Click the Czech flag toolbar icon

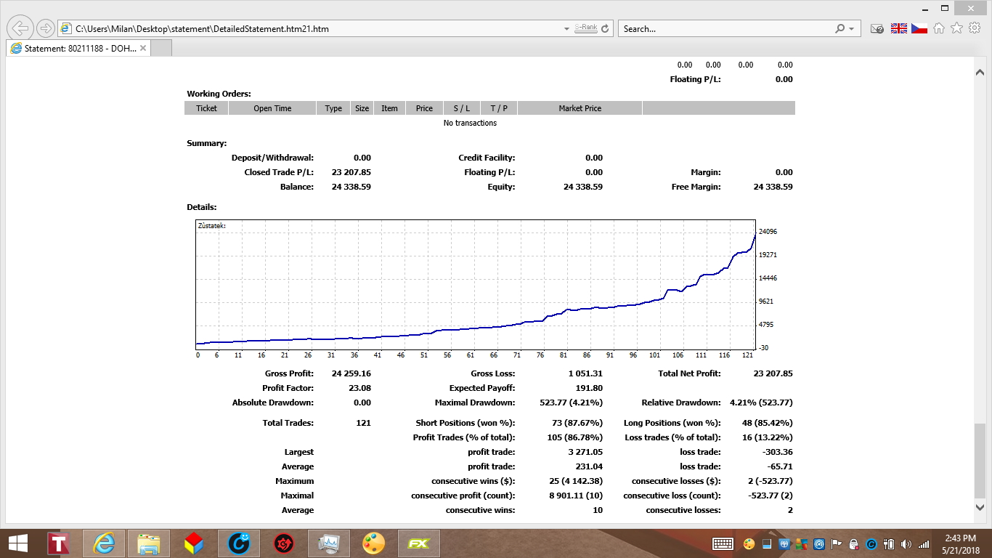pyautogui.click(x=919, y=28)
